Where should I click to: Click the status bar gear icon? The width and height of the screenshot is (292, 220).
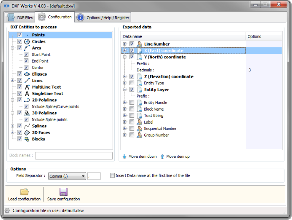click(x=7, y=210)
